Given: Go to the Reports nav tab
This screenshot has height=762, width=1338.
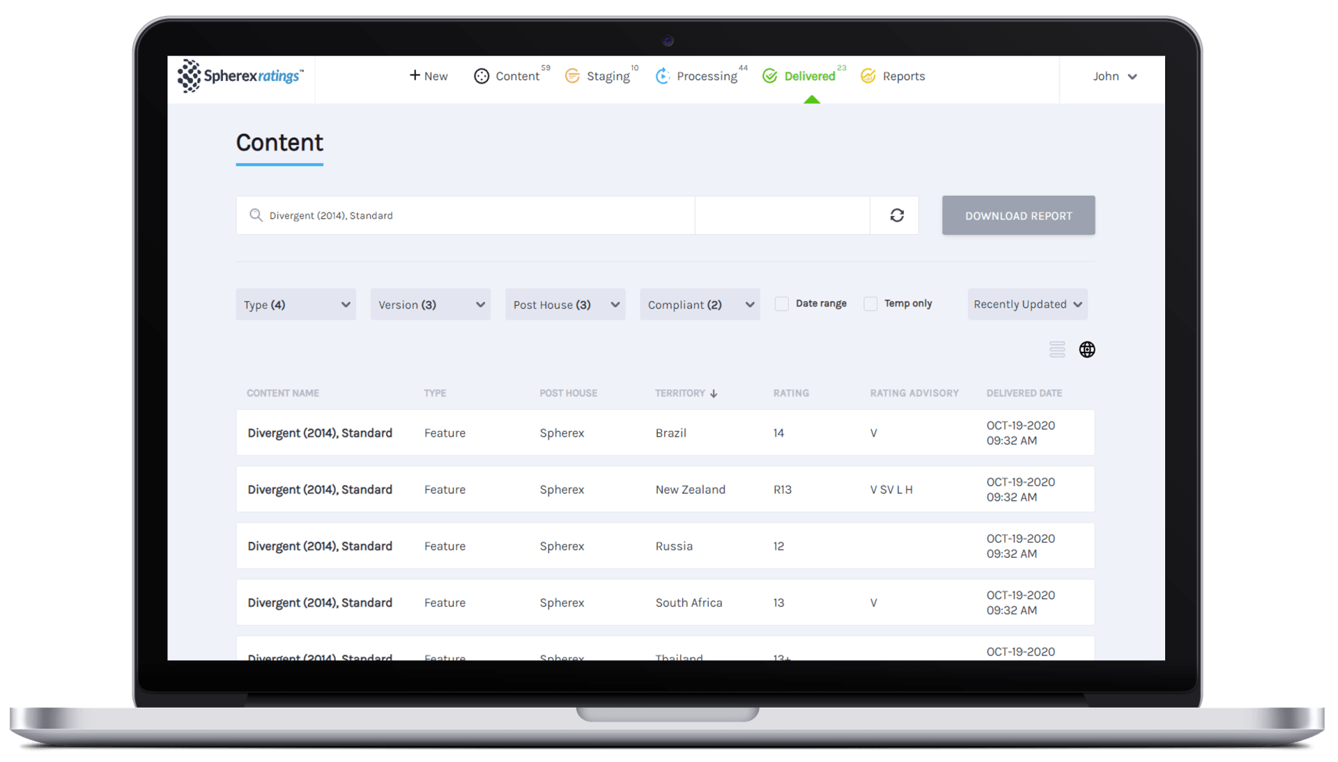Looking at the screenshot, I should pyautogui.click(x=893, y=76).
